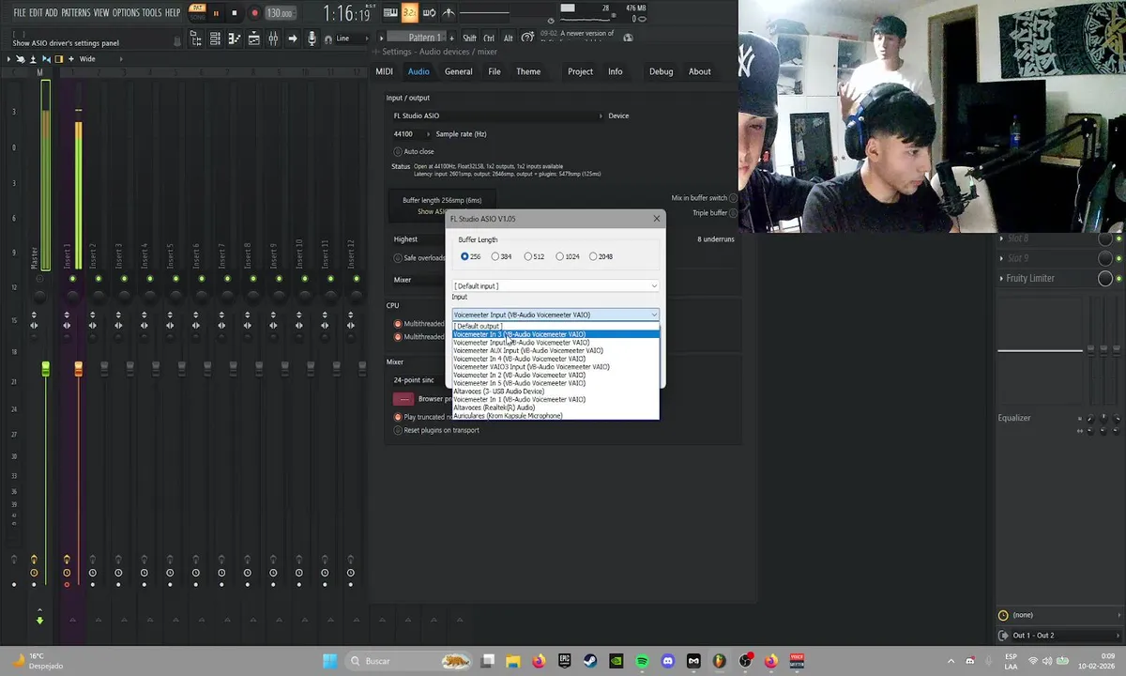The height and width of the screenshot is (676, 1126).
Task: Toggle Reset plugins on transport
Action: click(x=398, y=430)
